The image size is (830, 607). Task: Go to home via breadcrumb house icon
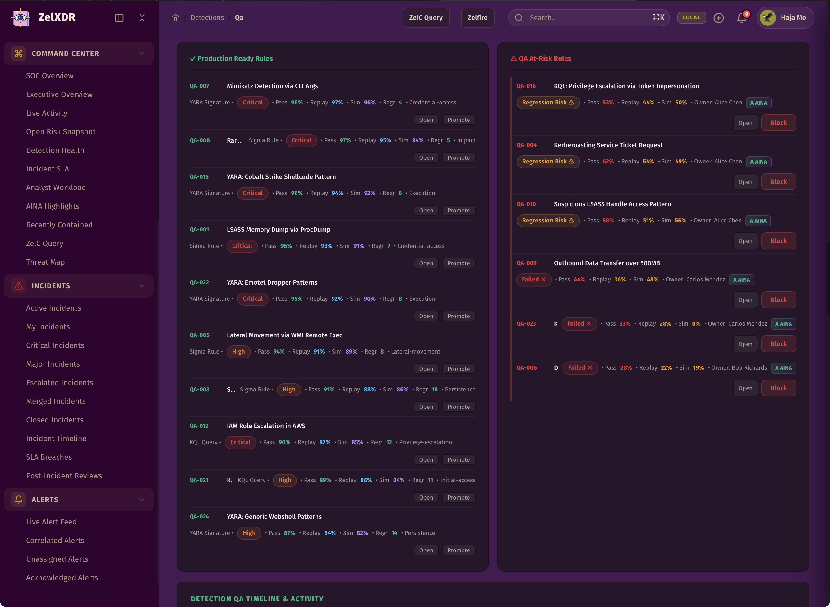click(175, 18)
